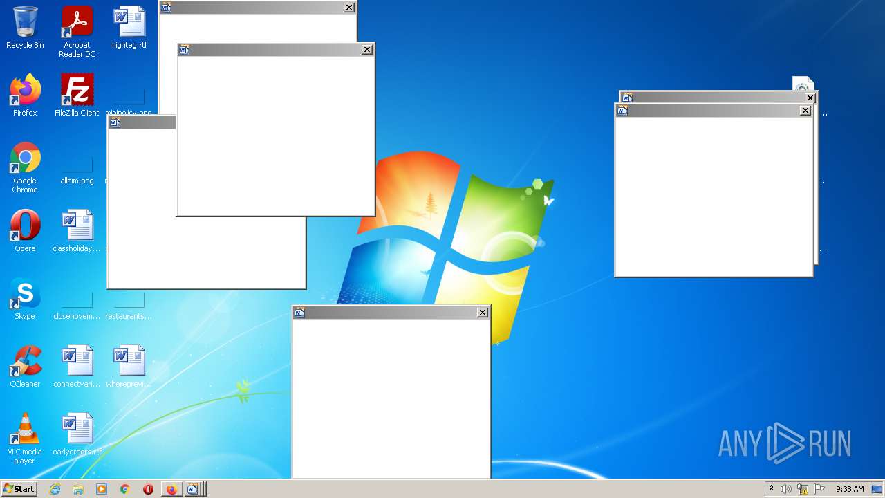Select the classholiday document icon

point(77,231)
